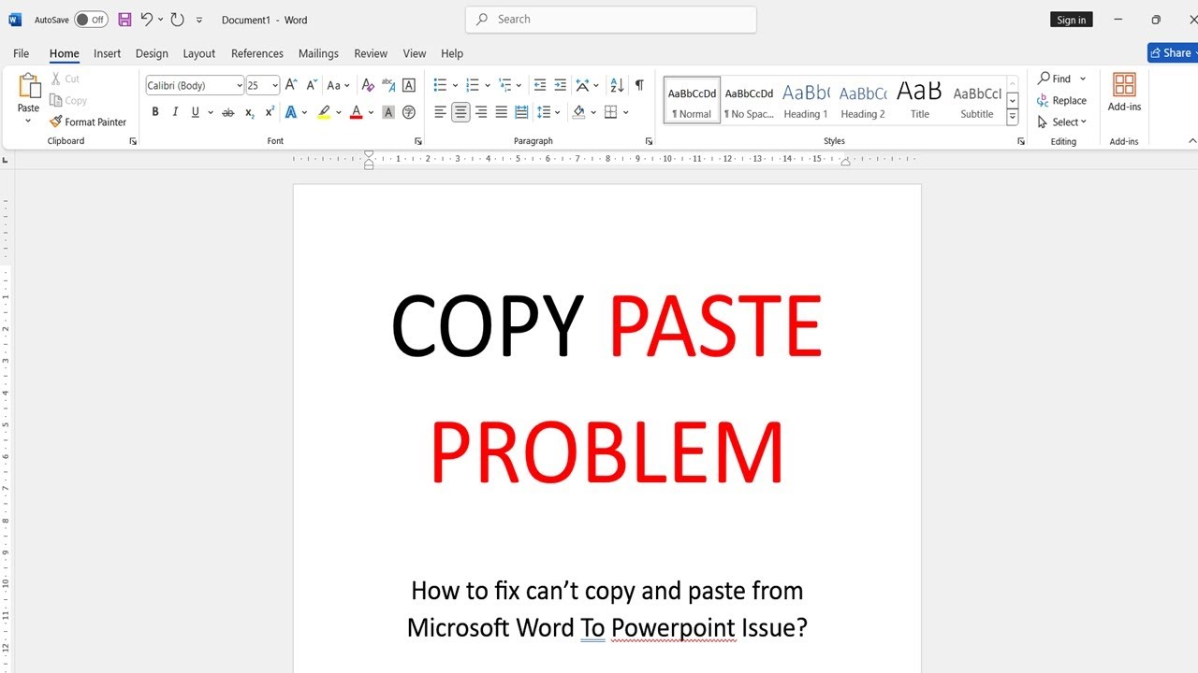This screenshot has height=673, width=1198.
Task: Click the Sign in button
Action: [x=1072, y=20]
